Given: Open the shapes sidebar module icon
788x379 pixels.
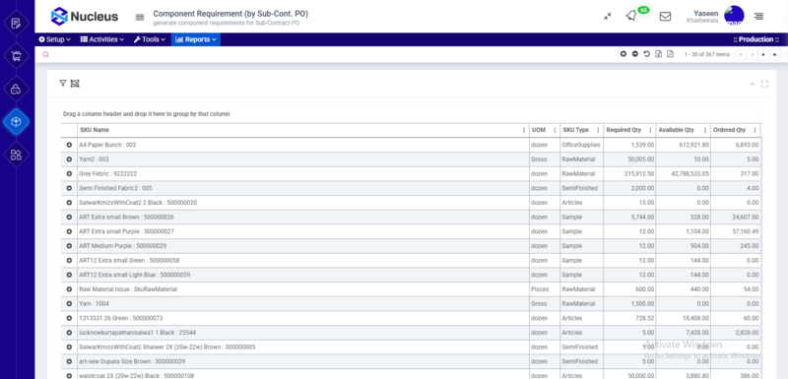Looking at the screenshot, I should click(x=16, y=155).
